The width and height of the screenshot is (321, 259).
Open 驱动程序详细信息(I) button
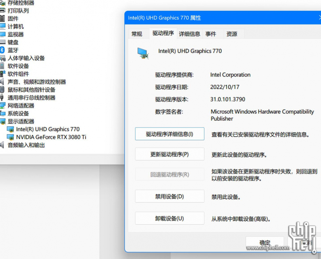coord(170,134)
